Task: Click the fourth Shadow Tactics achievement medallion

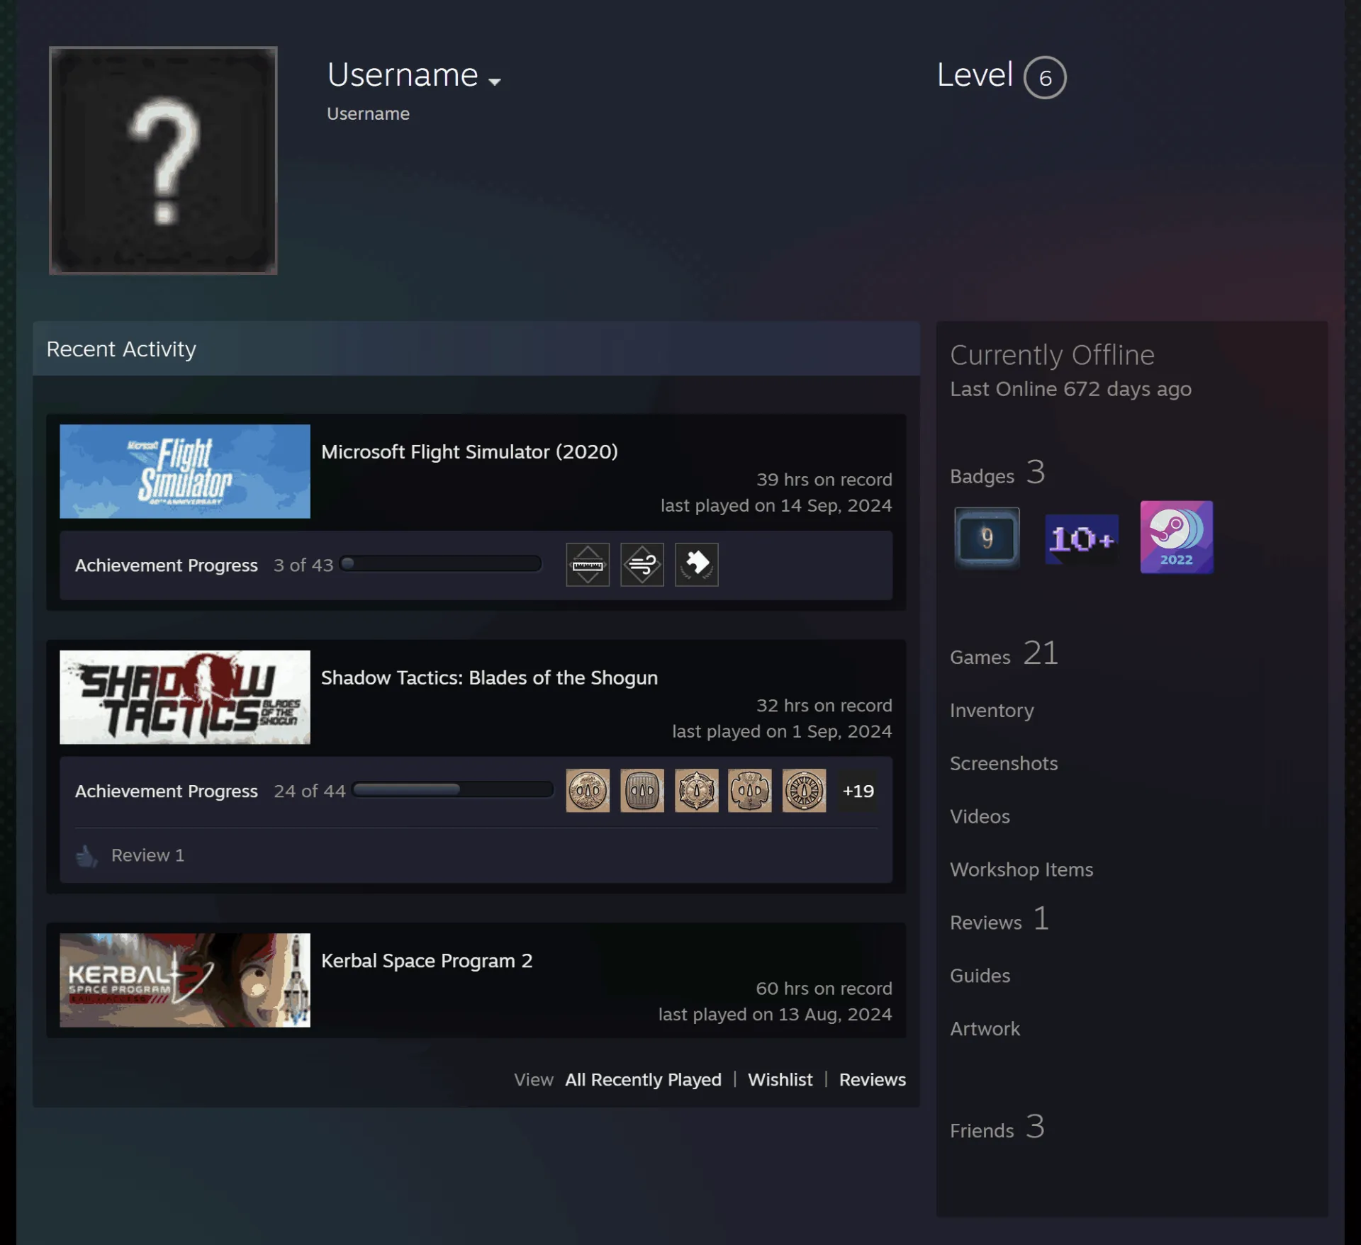Action: [x=750, y=791]
